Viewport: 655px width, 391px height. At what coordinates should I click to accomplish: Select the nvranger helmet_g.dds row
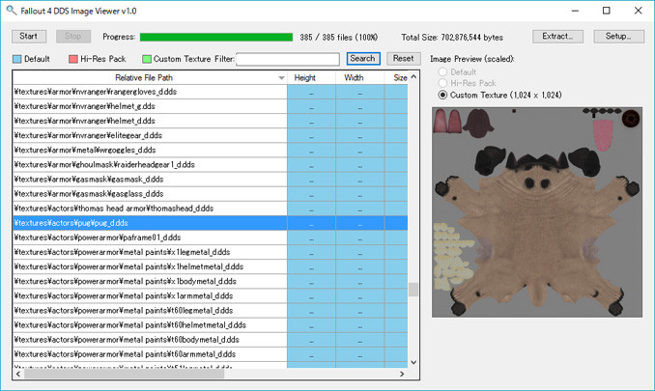tap(210, 106)
